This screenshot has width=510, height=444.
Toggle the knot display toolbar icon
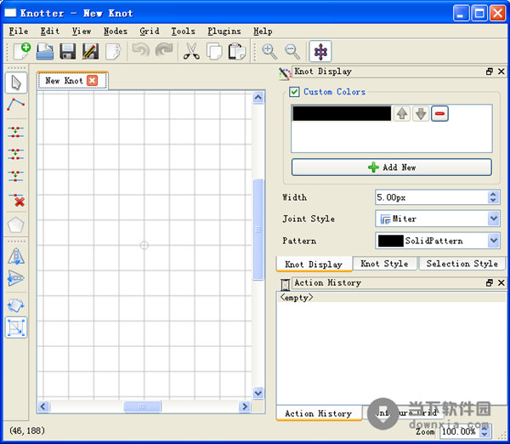320,52
